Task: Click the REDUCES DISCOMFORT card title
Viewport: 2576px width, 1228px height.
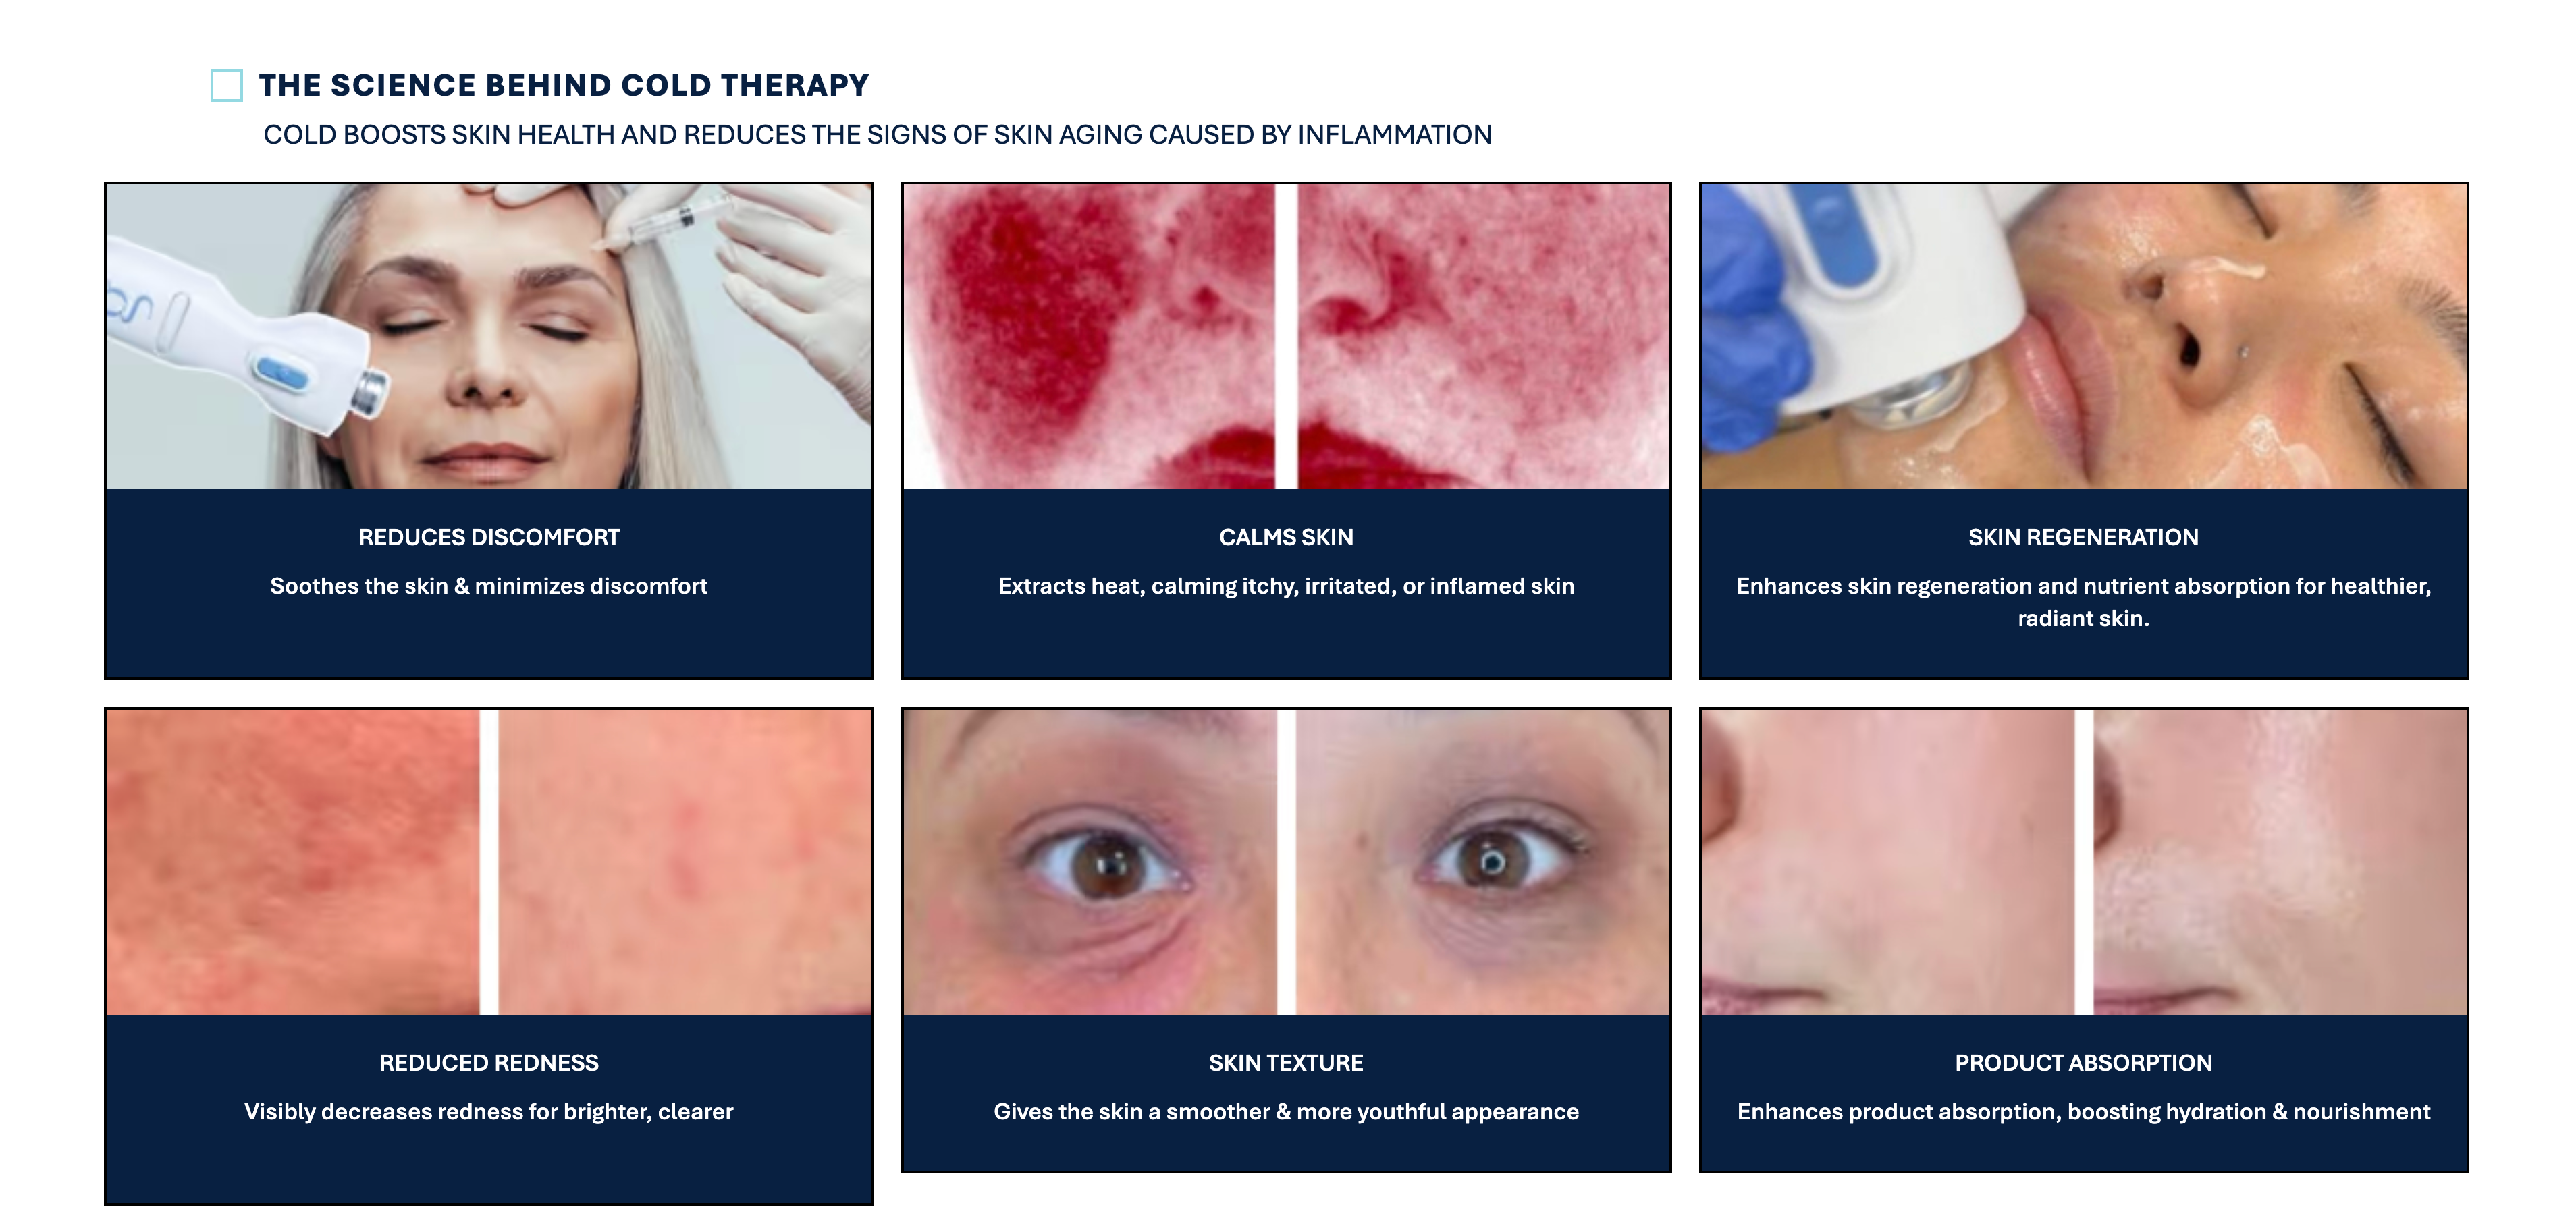Action: tap(489, 538)
